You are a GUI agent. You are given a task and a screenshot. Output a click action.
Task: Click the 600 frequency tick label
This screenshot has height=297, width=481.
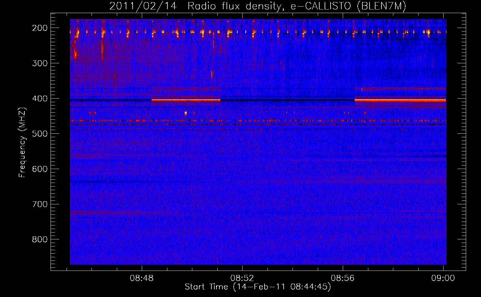click(40, 169)
